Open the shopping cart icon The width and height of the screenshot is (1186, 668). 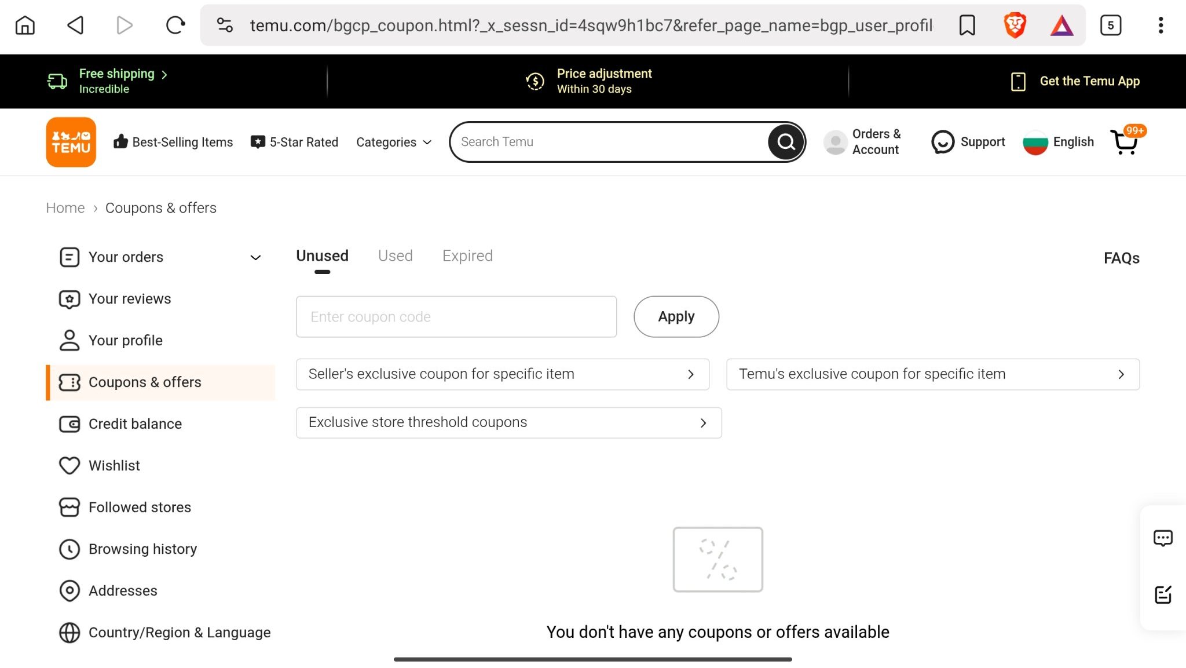tap(1125, 142)
